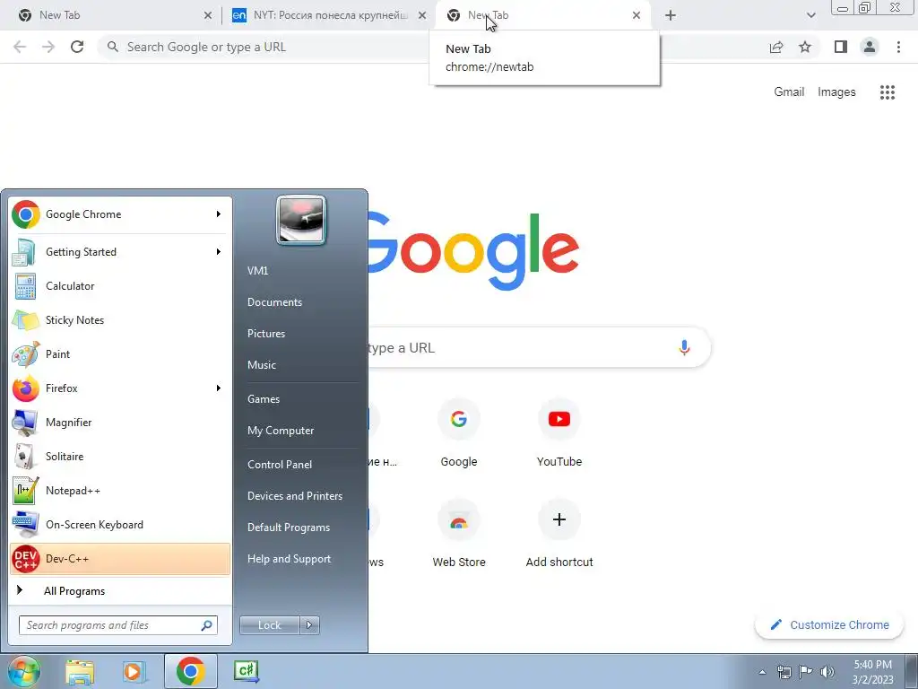918x689 pixels.
Task: Click Customize Chrome button
Action: [829, 625]
